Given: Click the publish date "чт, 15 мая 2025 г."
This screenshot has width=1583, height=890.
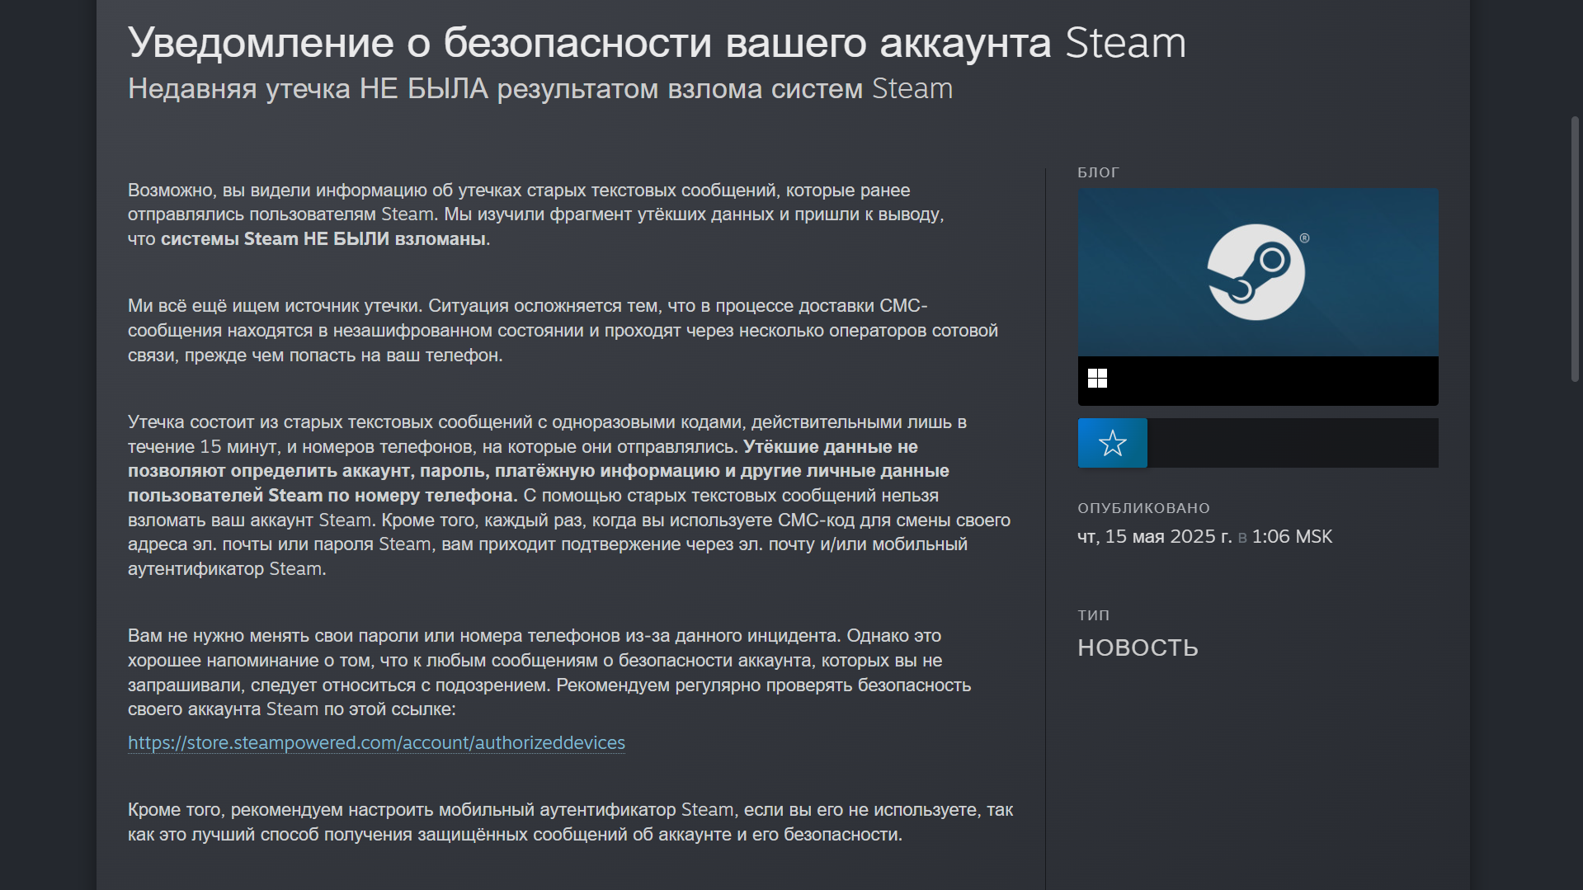Looking at the screenshot, I should pos(1155,536).
